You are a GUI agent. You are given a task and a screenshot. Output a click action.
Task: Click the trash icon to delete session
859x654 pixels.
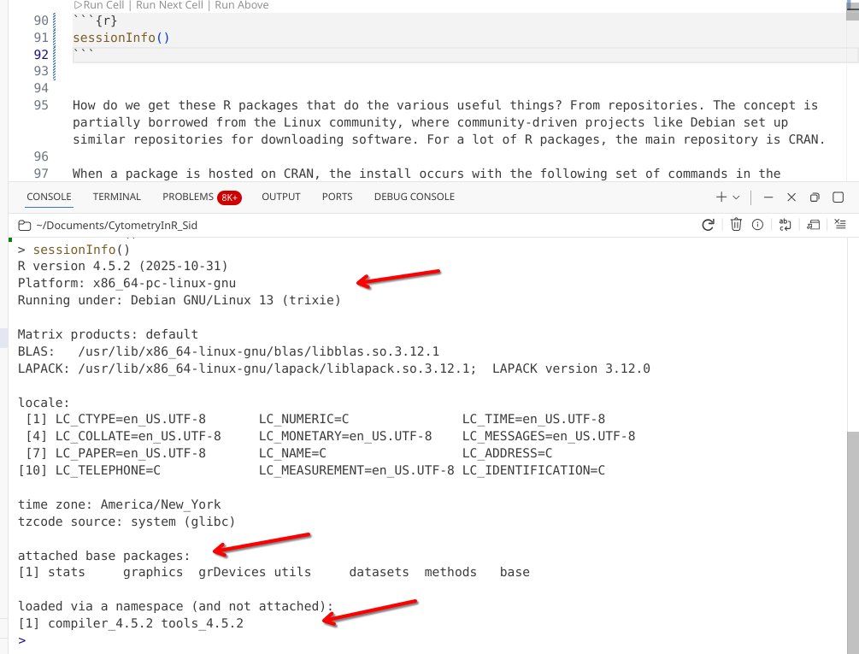pyautogui.click(x=736, y=225)
